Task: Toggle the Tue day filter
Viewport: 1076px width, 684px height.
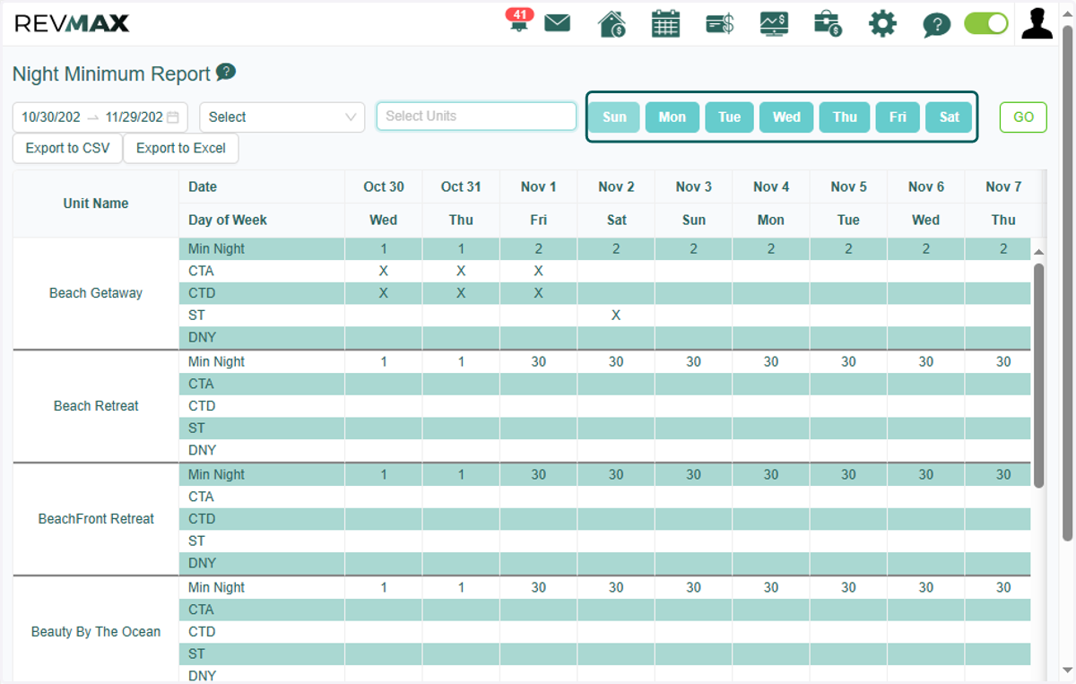Action: (x=730, y=117)
